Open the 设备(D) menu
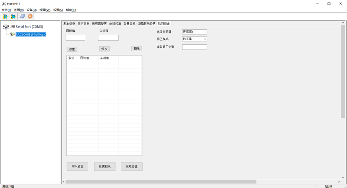Image resolution: width=347 pixels, height=188 pixels. click(x=32, y=10)
